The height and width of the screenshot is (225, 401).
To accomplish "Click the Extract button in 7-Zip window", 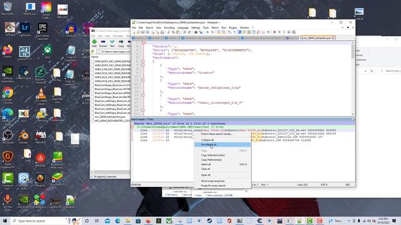I will [x=103, y=43].
